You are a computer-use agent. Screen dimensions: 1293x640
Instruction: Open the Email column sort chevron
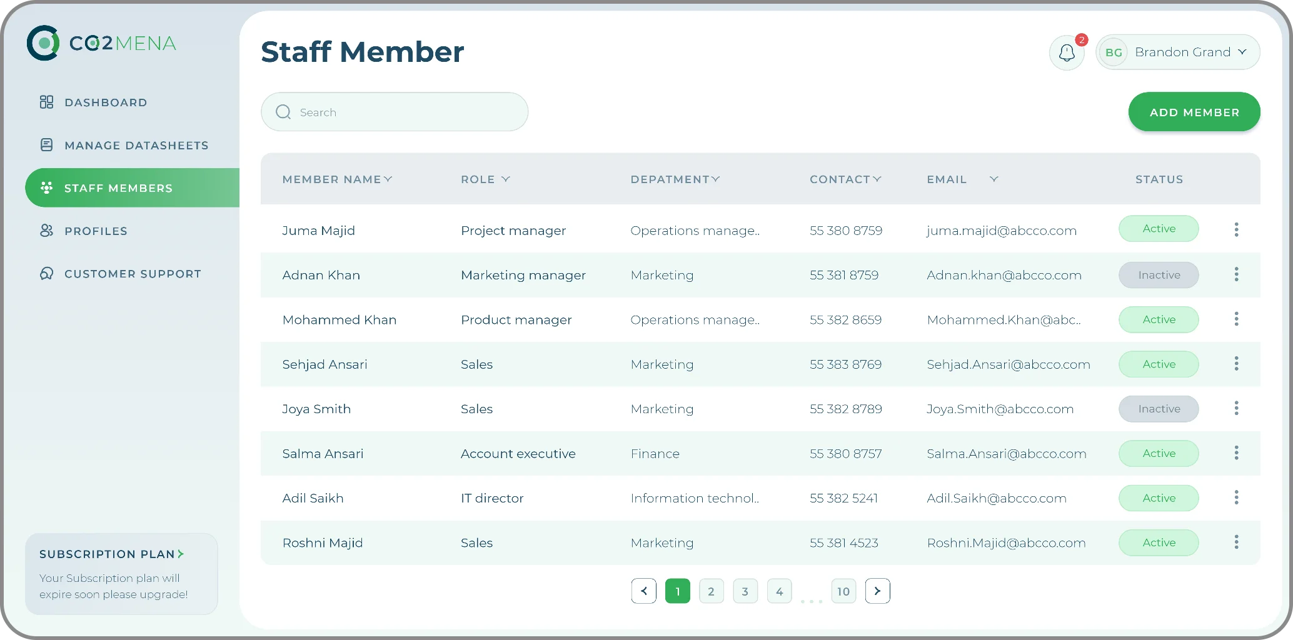pyautogui.click(x=994, y=179)
